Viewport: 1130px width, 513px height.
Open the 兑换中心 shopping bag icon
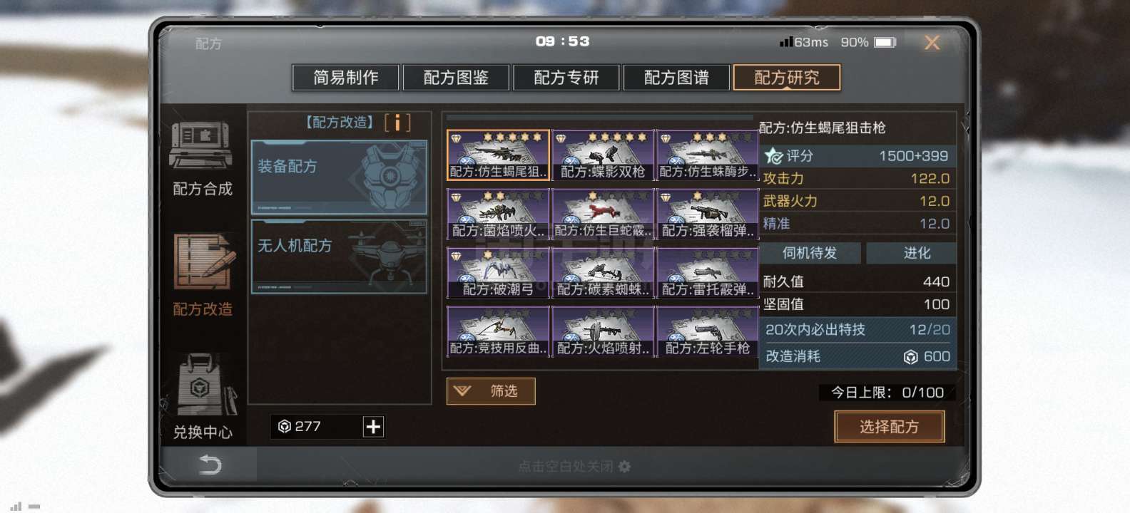coord(205,385)
